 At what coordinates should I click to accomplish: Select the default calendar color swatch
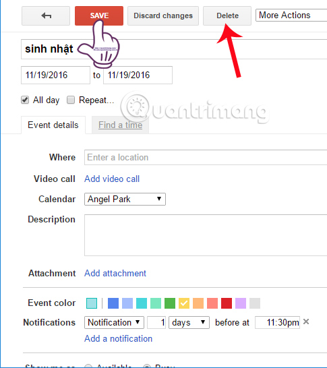pyautogui.click(x=92, y=303)
